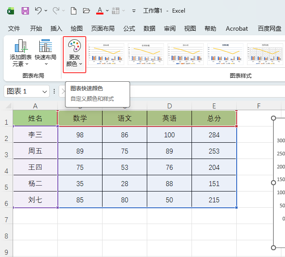The image size is (285, 257).
Task: Click the 英语 header cell
Action: [169, 118]
